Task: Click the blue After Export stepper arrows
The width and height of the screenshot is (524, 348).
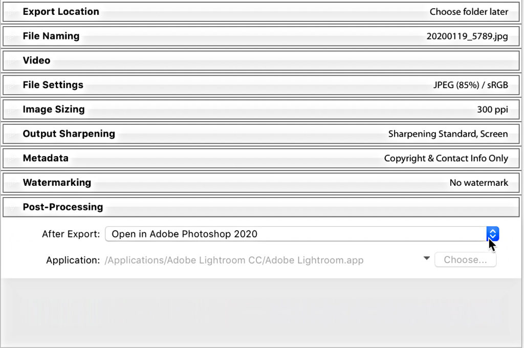Action: pos(493,234)
